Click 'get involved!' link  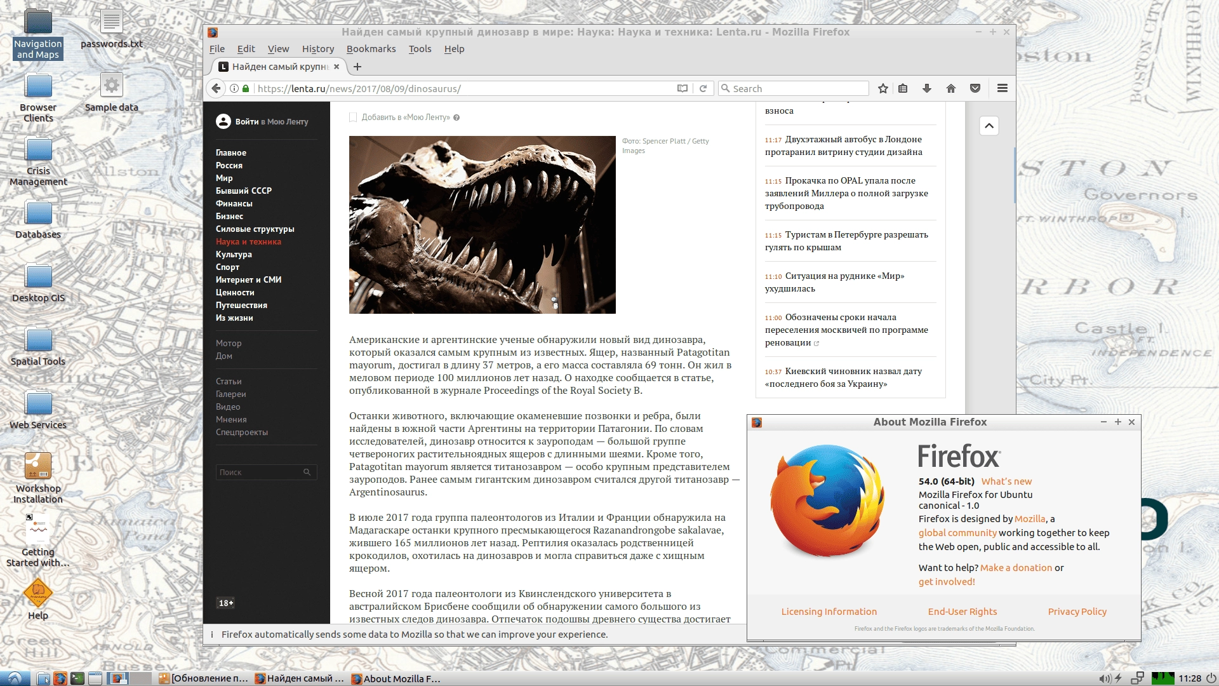(x=947, y=582)
